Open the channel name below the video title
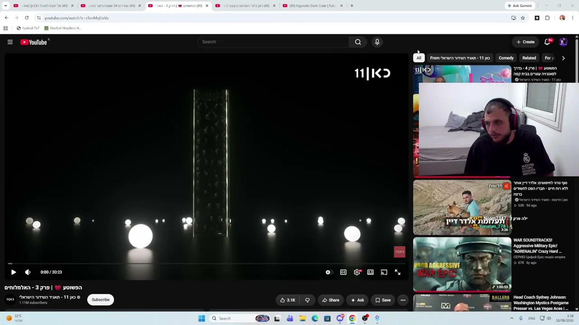The height and width of the screenshot is (325, 579). tap(47, 297)
